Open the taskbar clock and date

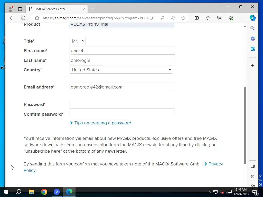[x=241, y=192]
